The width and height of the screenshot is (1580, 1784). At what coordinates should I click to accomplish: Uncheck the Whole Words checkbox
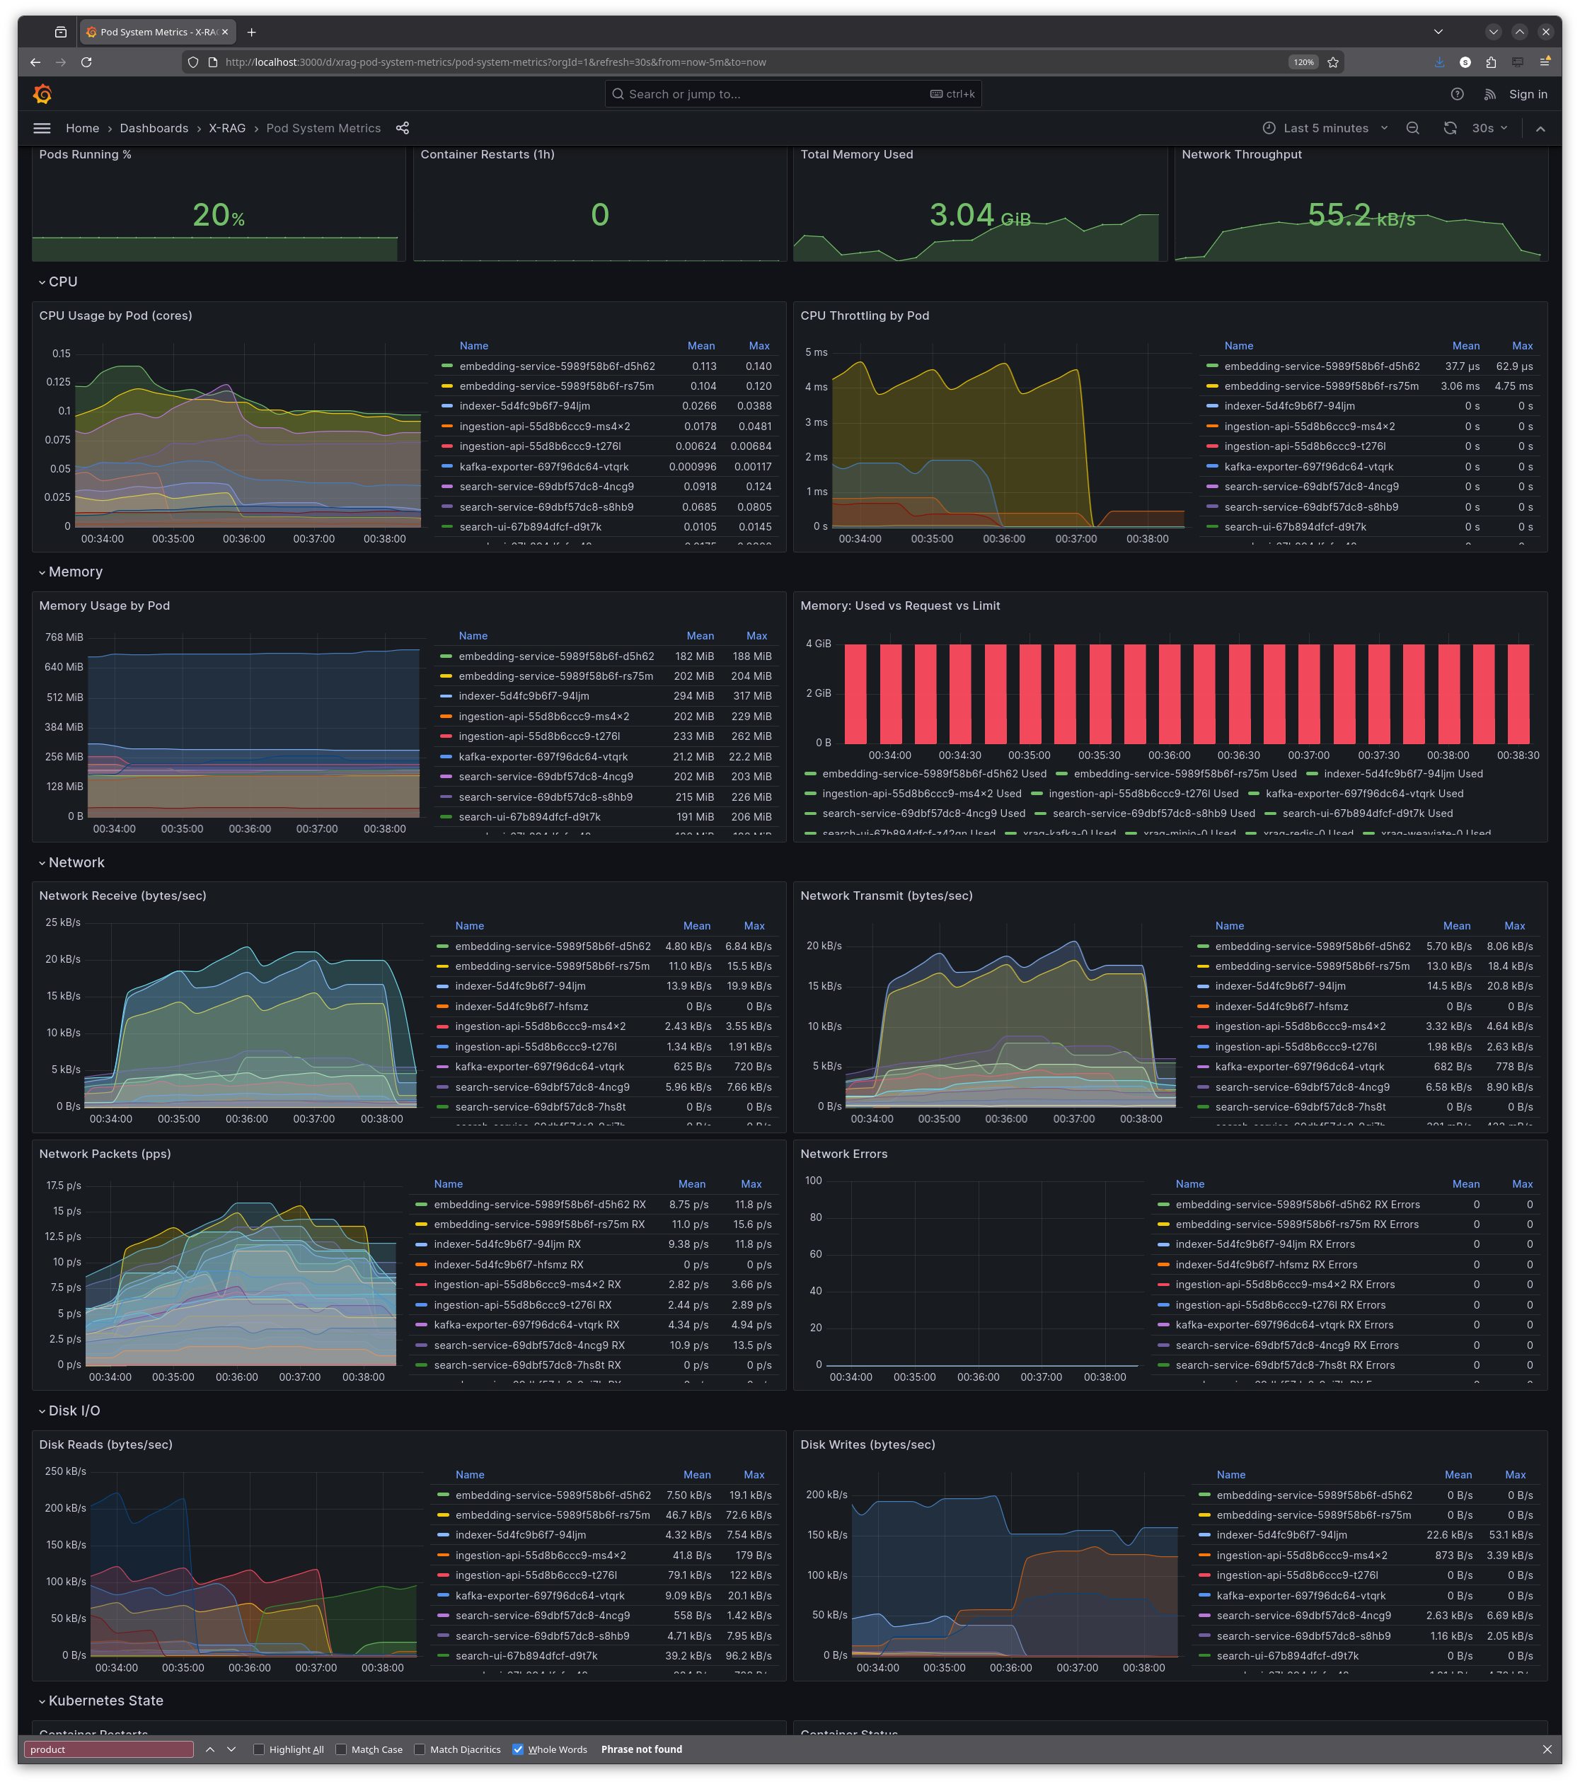518,1749
